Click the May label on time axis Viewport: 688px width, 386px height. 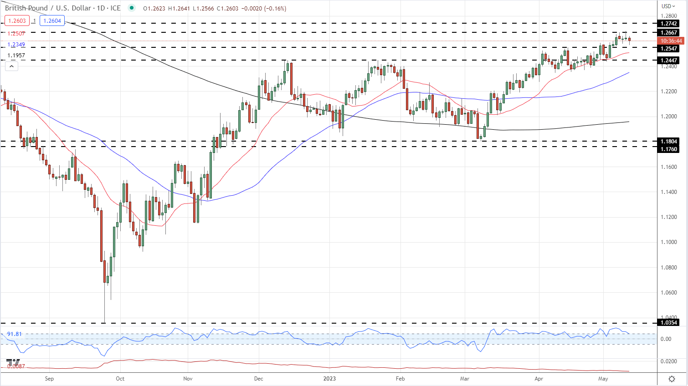pyautogui.click(x=603, y=379)
